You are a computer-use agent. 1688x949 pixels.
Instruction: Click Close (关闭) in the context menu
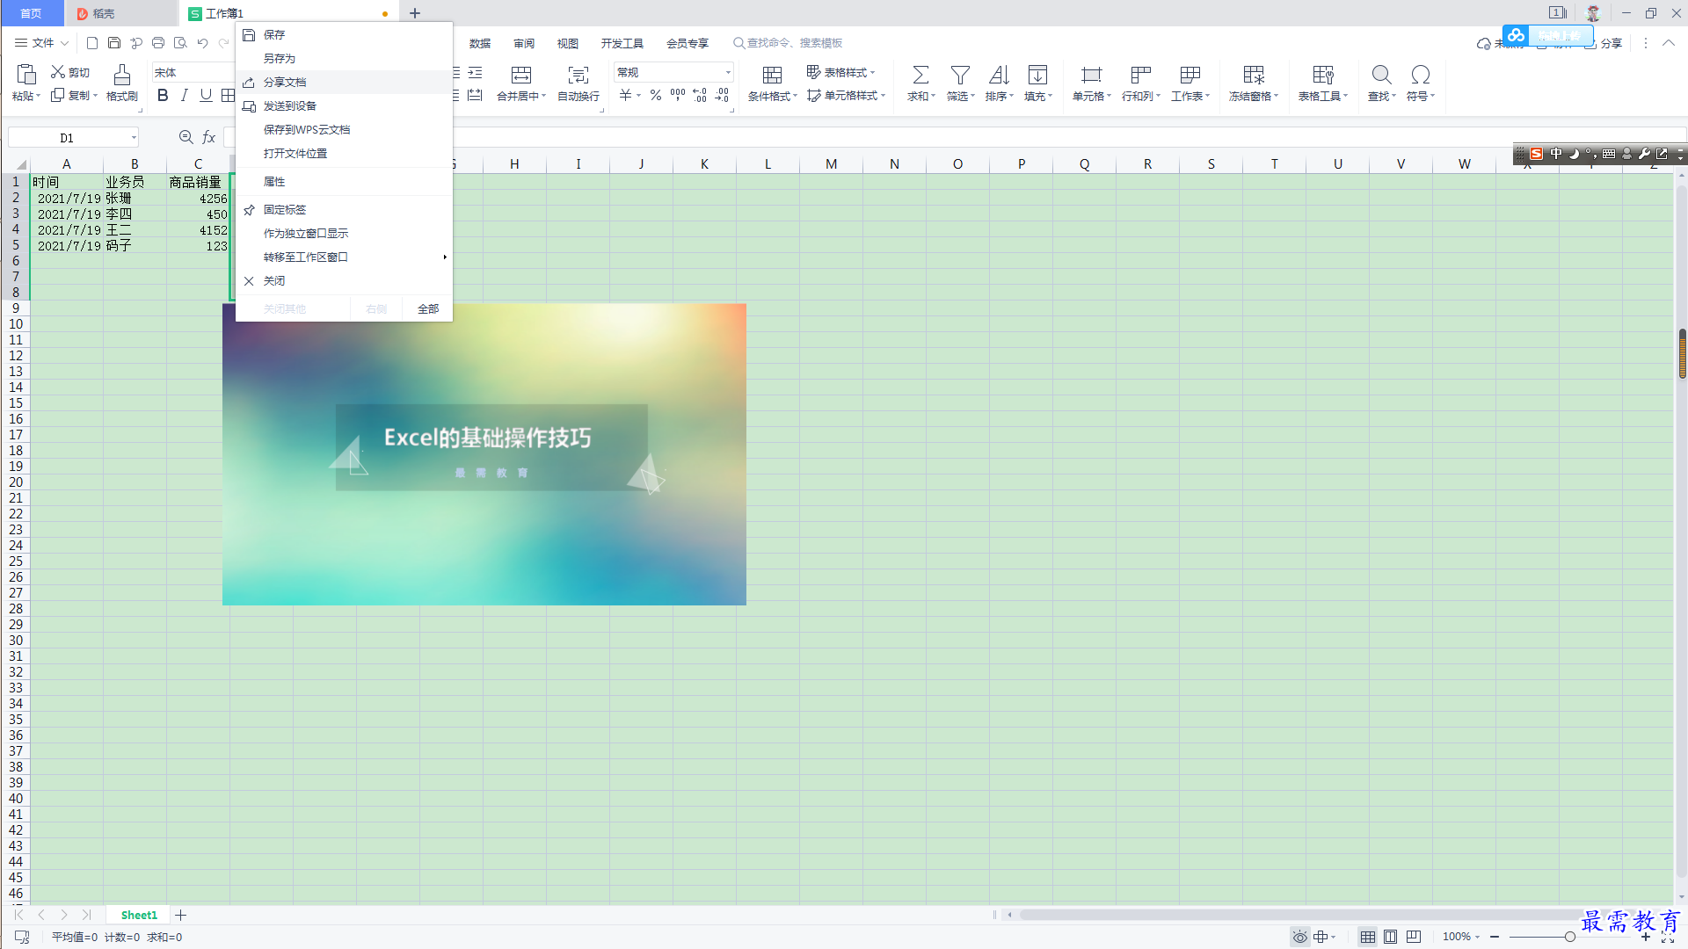tap(344, 280)
